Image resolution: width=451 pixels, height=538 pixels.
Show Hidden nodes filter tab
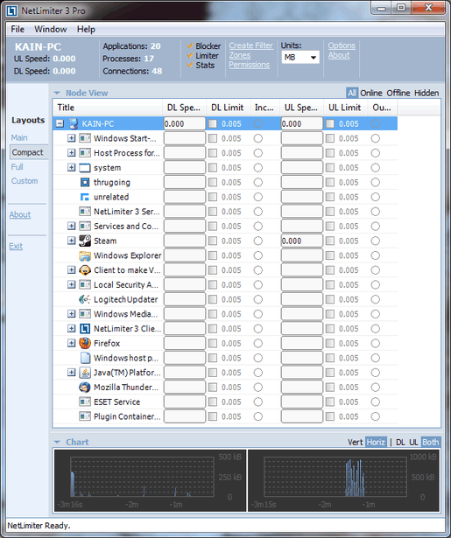(x=426, y=93)
